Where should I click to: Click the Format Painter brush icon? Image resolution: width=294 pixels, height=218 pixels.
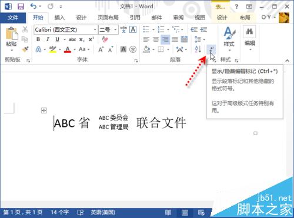coord(25,49)
